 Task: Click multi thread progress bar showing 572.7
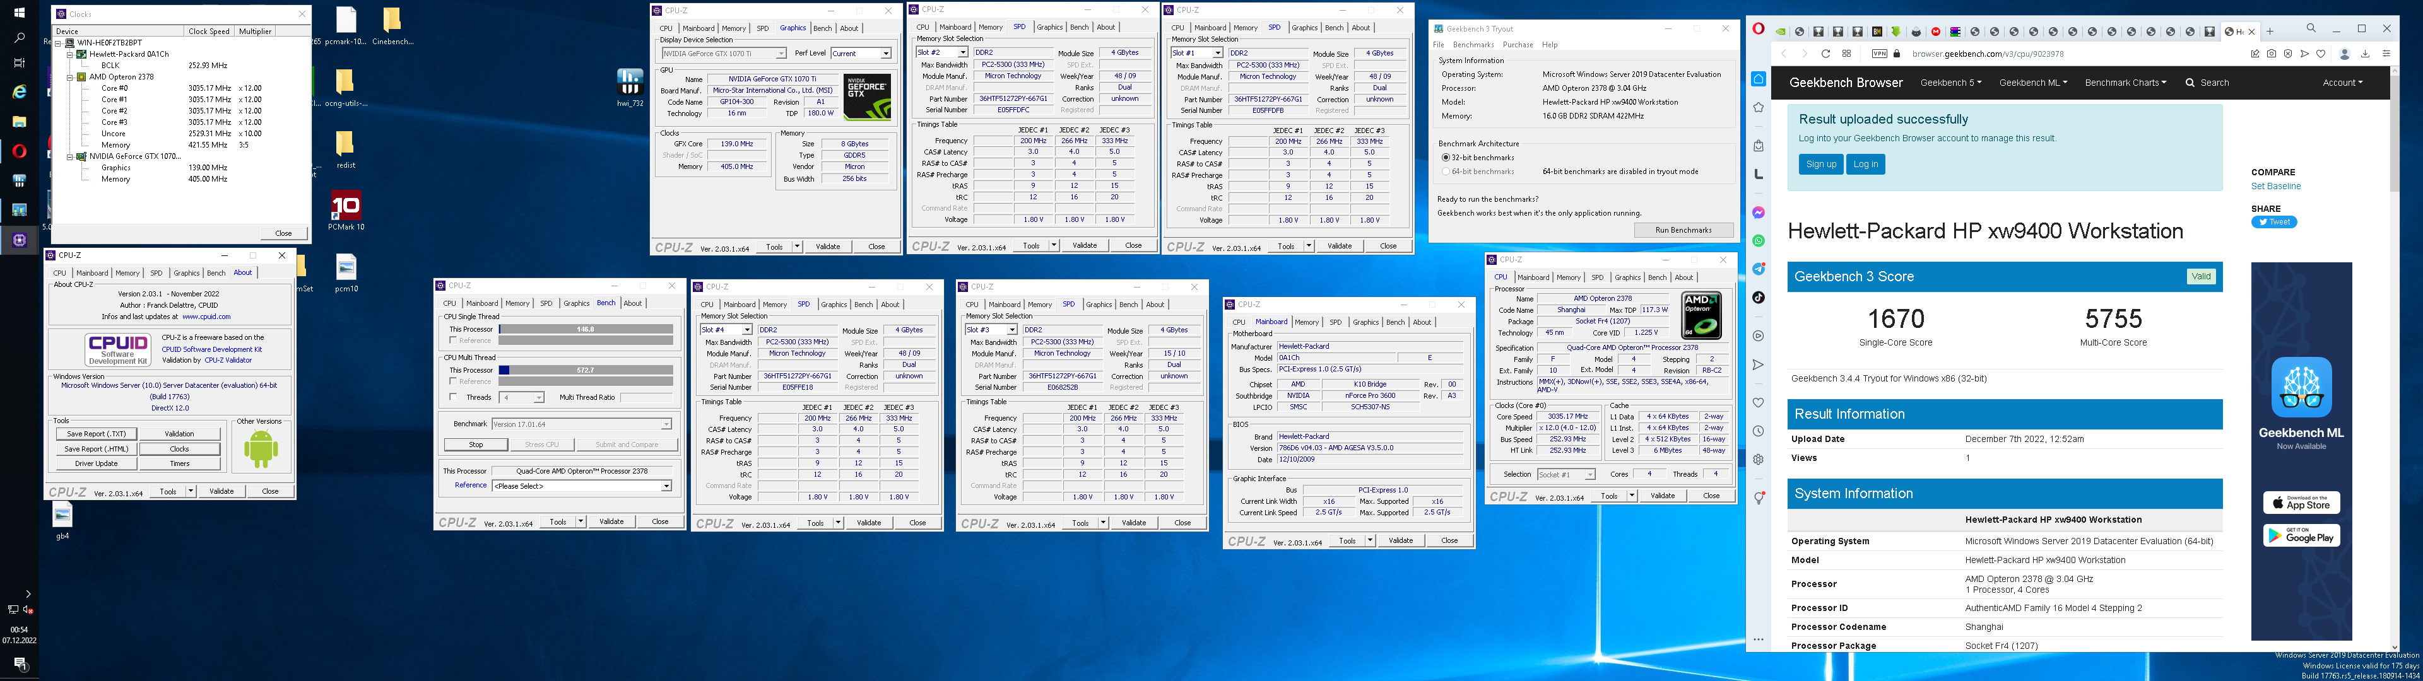pyautogui.click(x=585, y=371)
